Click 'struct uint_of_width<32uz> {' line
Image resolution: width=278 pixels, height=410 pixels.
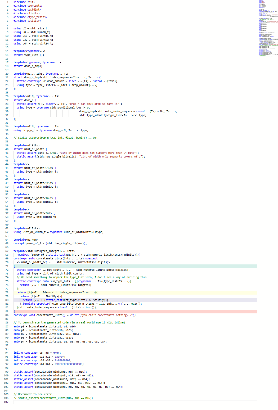click(x=35, y=183)
